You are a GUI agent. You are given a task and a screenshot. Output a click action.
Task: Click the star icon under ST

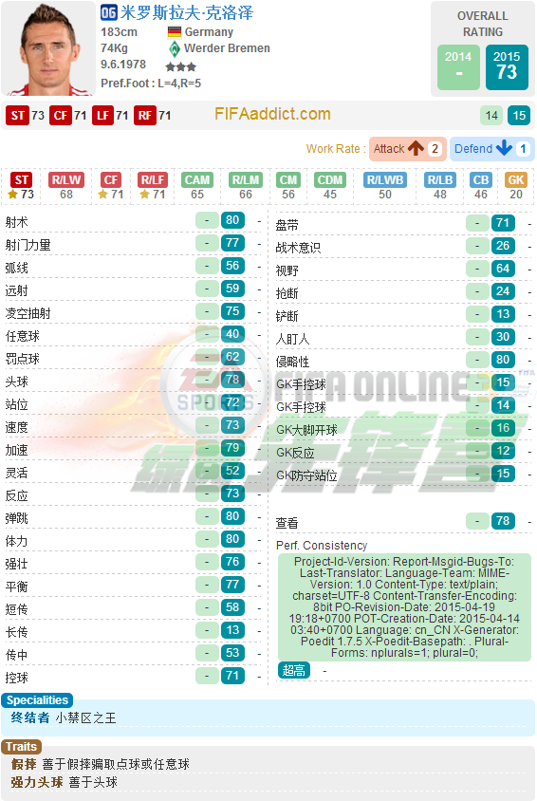click(12, 195)
